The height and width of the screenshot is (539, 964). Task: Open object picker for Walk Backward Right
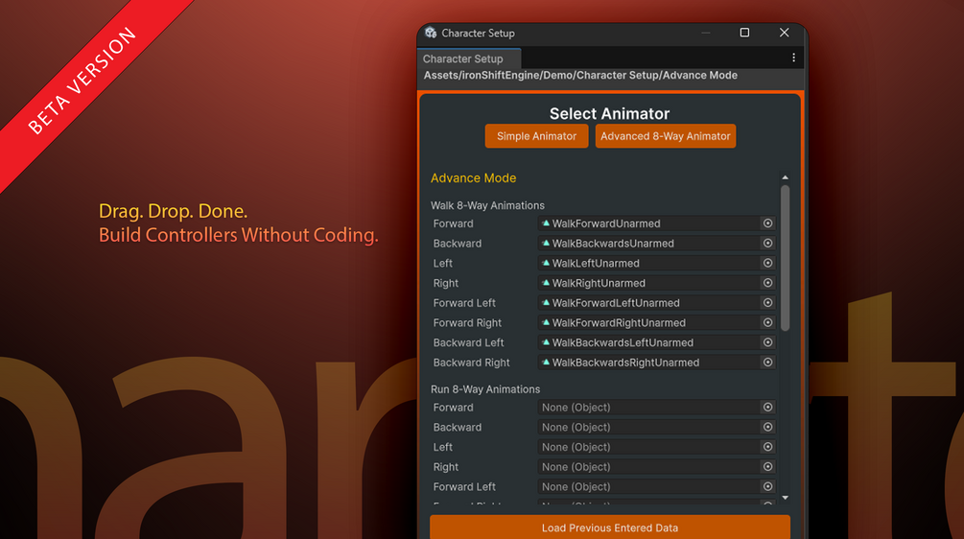pos(767,362)
